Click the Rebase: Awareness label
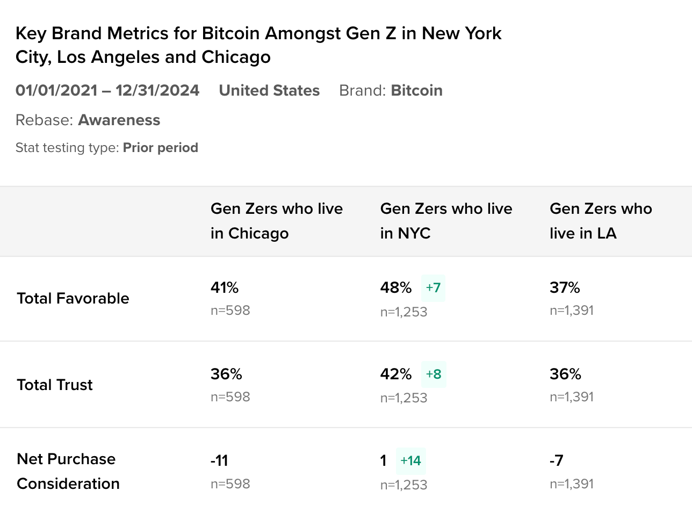 coord(88,120)
